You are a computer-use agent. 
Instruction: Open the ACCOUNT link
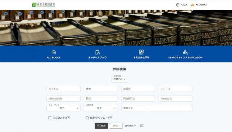pyautogui.click(x=201, y=5)
